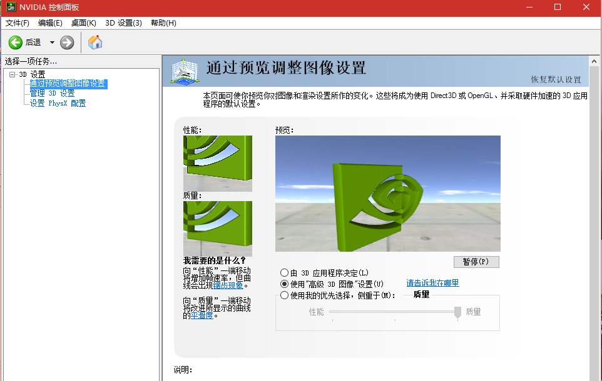Click the 选择一项任务... panel heading
This screenshot has height=381, width=602.
tap(31, 61)
